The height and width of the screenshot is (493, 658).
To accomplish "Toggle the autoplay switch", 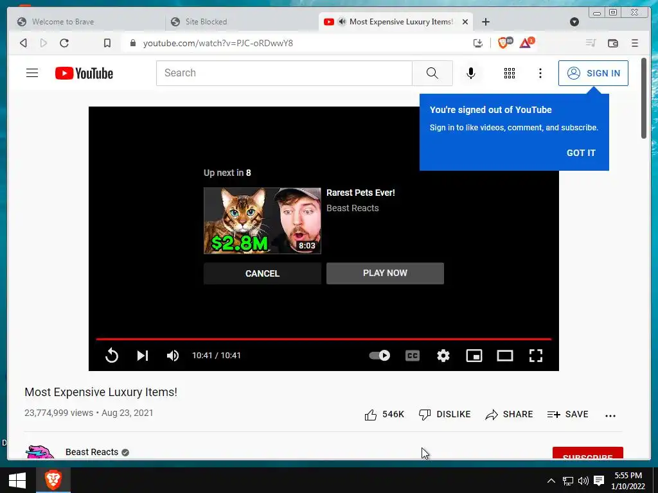I will click(379, 356).
